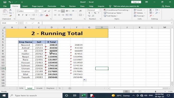Screen dimensions: 174x98
Task: Open Sort & Filter in Editing group
Action: click(157, 10)
